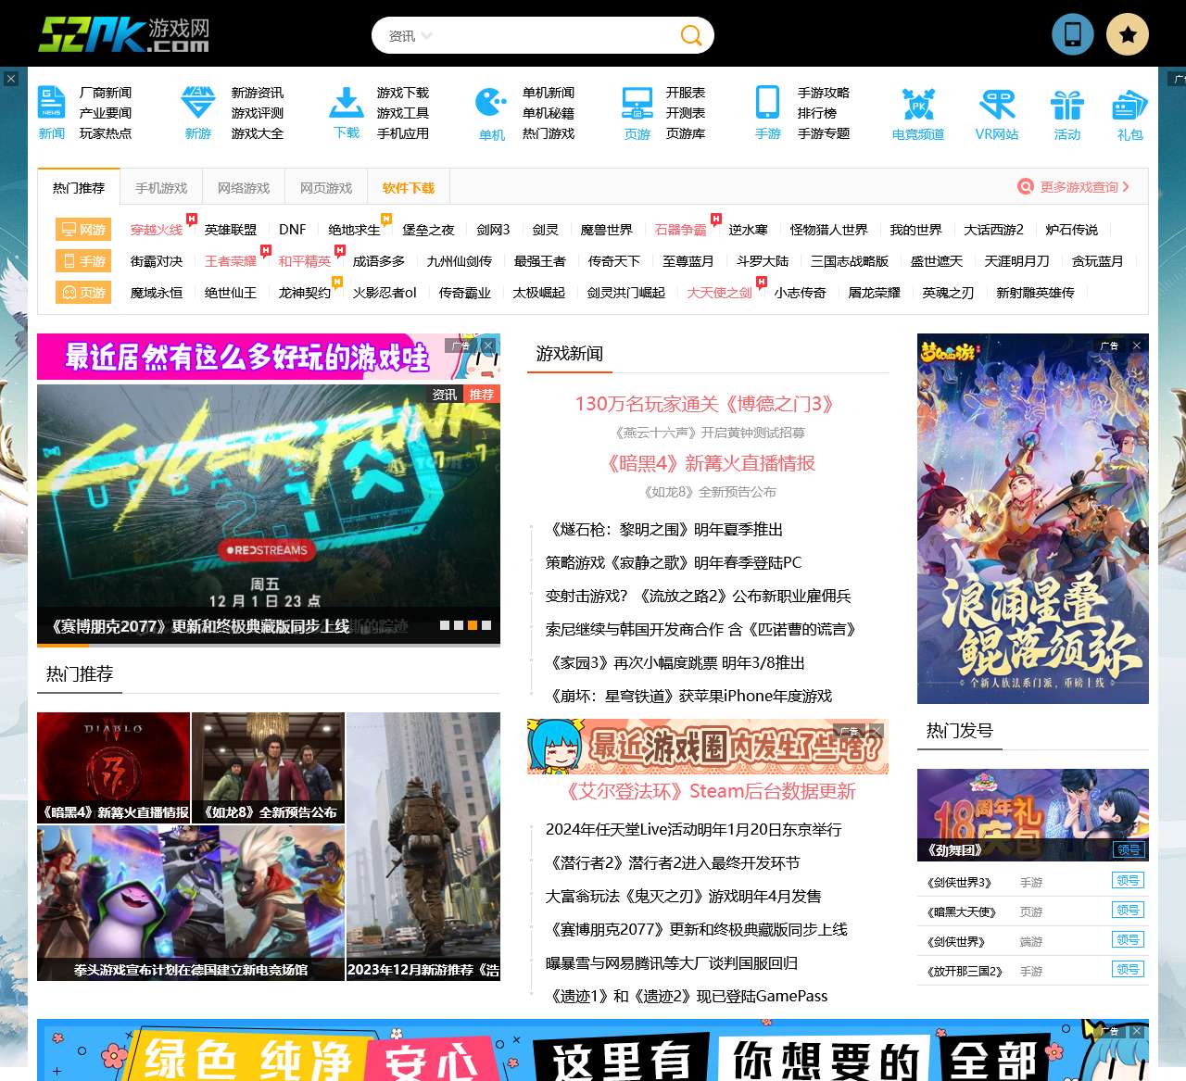Open the 火影忍者ol game link
Image resolution: width=1186 pixels, height=1081 pixels.
point(385,293)
